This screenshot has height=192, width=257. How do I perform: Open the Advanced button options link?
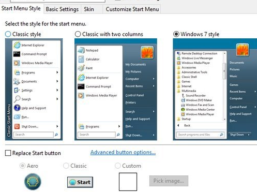coord(123,152)
